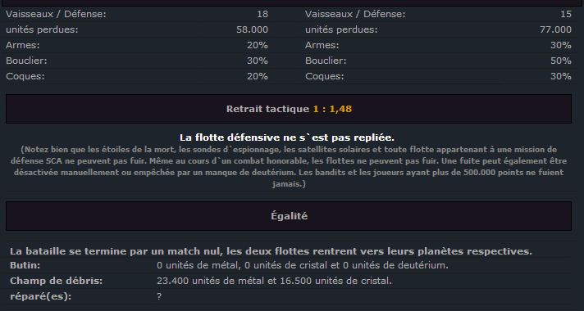Select the attacker's unités perdues value 58.000
Screen dimensions: 584x311
click(252, 29)
